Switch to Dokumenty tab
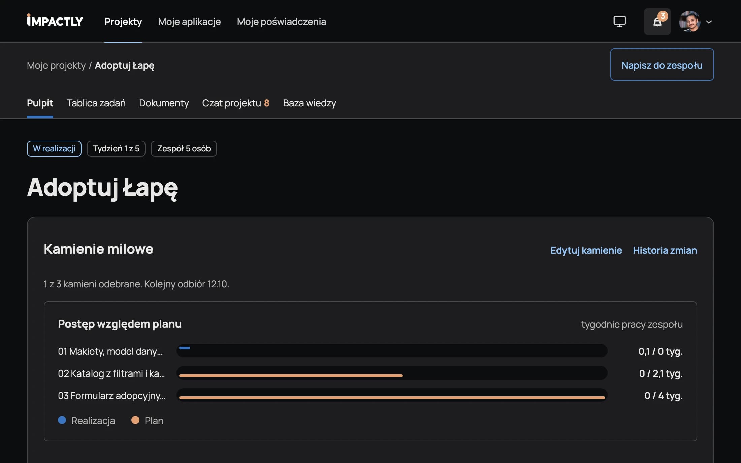Screen dimensions: 741x463 (x=164, y=103)
